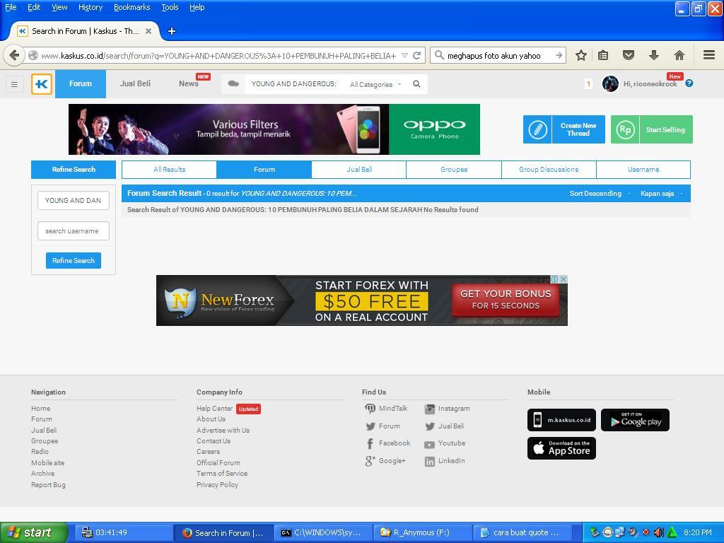724x543 pixels.
Task: Go back with the browser back arrow
Action: 14,55
